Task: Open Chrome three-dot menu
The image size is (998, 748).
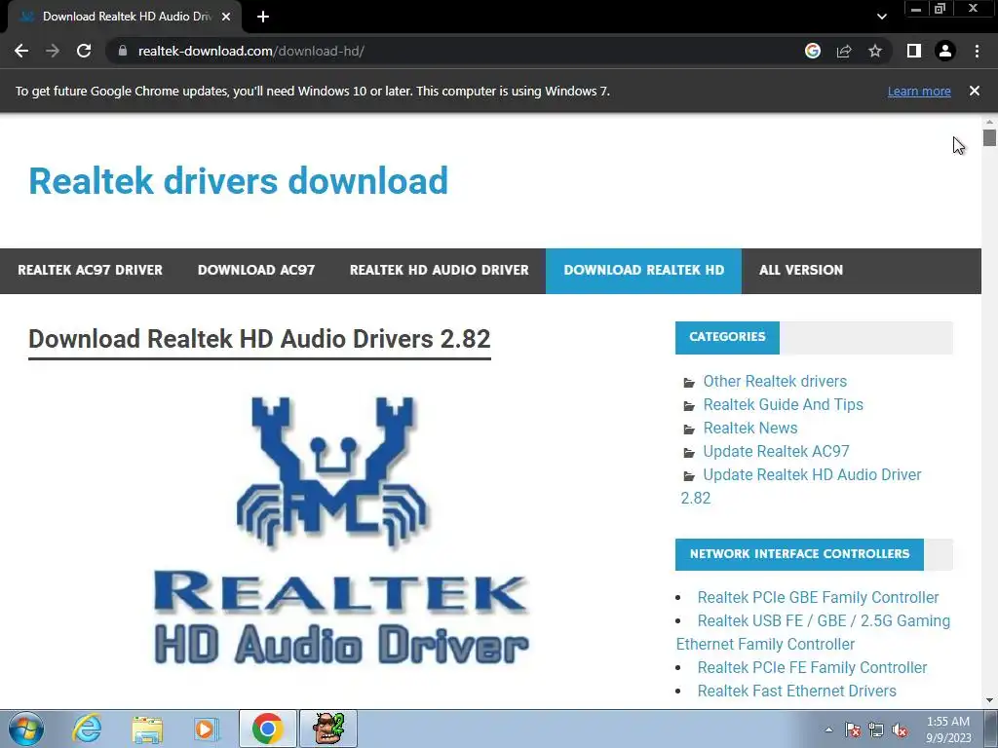Action: point(977,51)
